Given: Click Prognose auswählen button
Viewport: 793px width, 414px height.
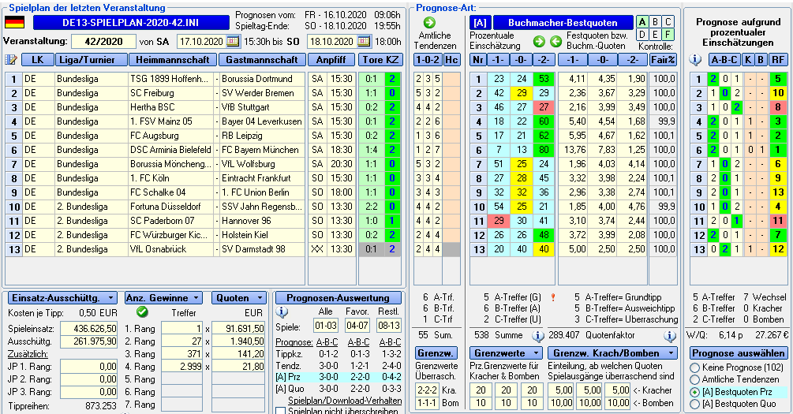Looking at the screenshot, I should tap(739, 352).
